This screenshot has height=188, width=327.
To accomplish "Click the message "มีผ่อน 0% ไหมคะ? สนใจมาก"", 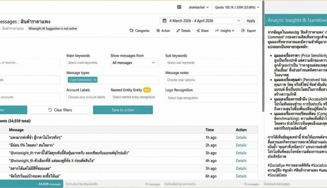I will click(x=32, y=145).
